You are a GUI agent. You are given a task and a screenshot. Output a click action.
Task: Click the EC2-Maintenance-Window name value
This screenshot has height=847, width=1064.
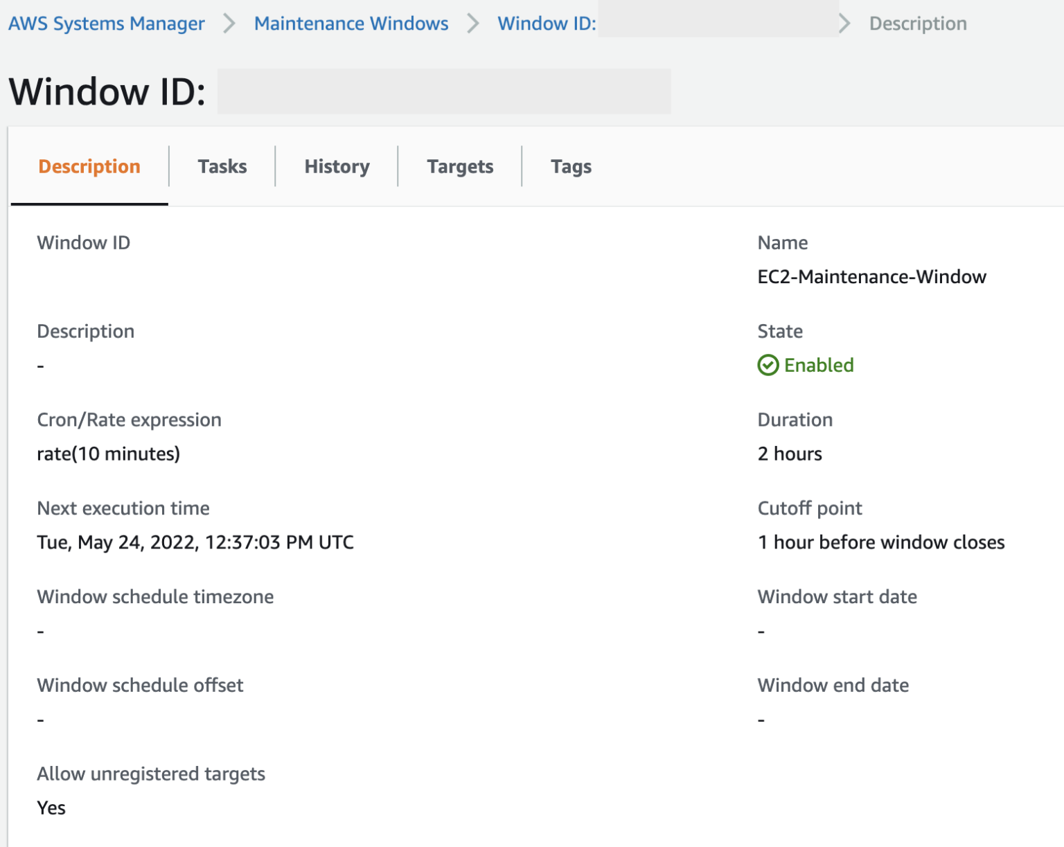click(x=871, y=276)
